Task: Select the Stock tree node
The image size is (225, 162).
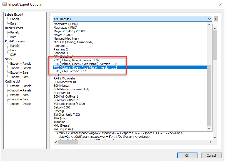Action: pyautogui.click(x=9, y=59)
